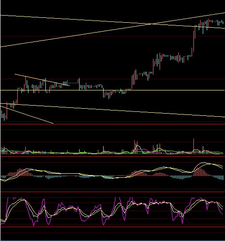Select the short steep trendline ending at the price panel's bottom border
The width and height of the screenshot is (225, 241).
pos(27,115)
